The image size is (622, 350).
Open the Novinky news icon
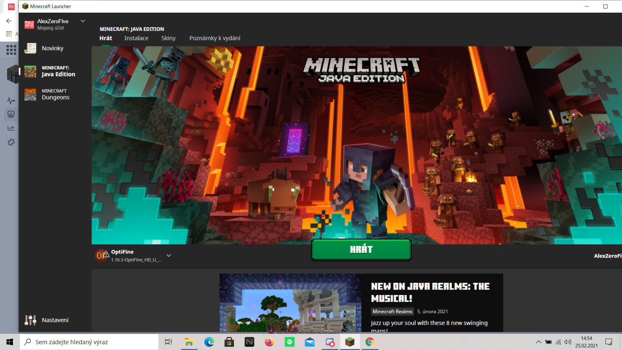click(30, 48)
